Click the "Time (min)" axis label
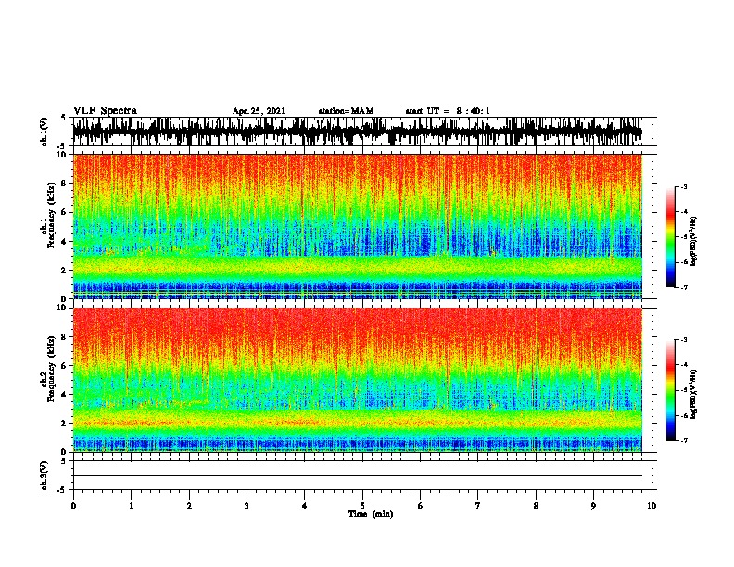 (x=371, y=514)
